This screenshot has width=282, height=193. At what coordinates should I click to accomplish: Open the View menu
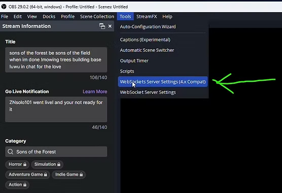click(32, 17)
